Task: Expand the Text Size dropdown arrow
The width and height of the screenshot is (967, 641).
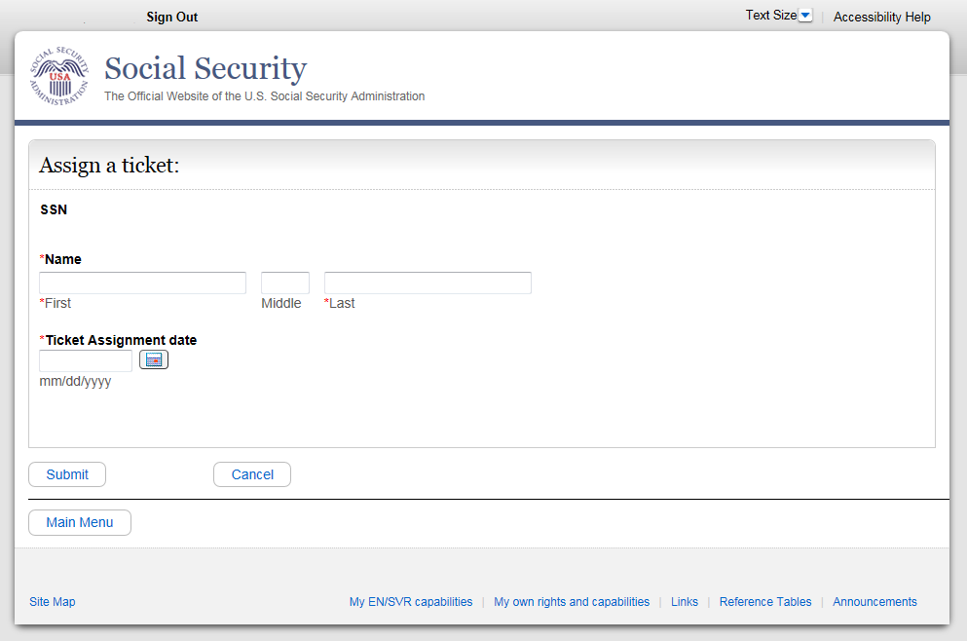Action: pos(805,16)
